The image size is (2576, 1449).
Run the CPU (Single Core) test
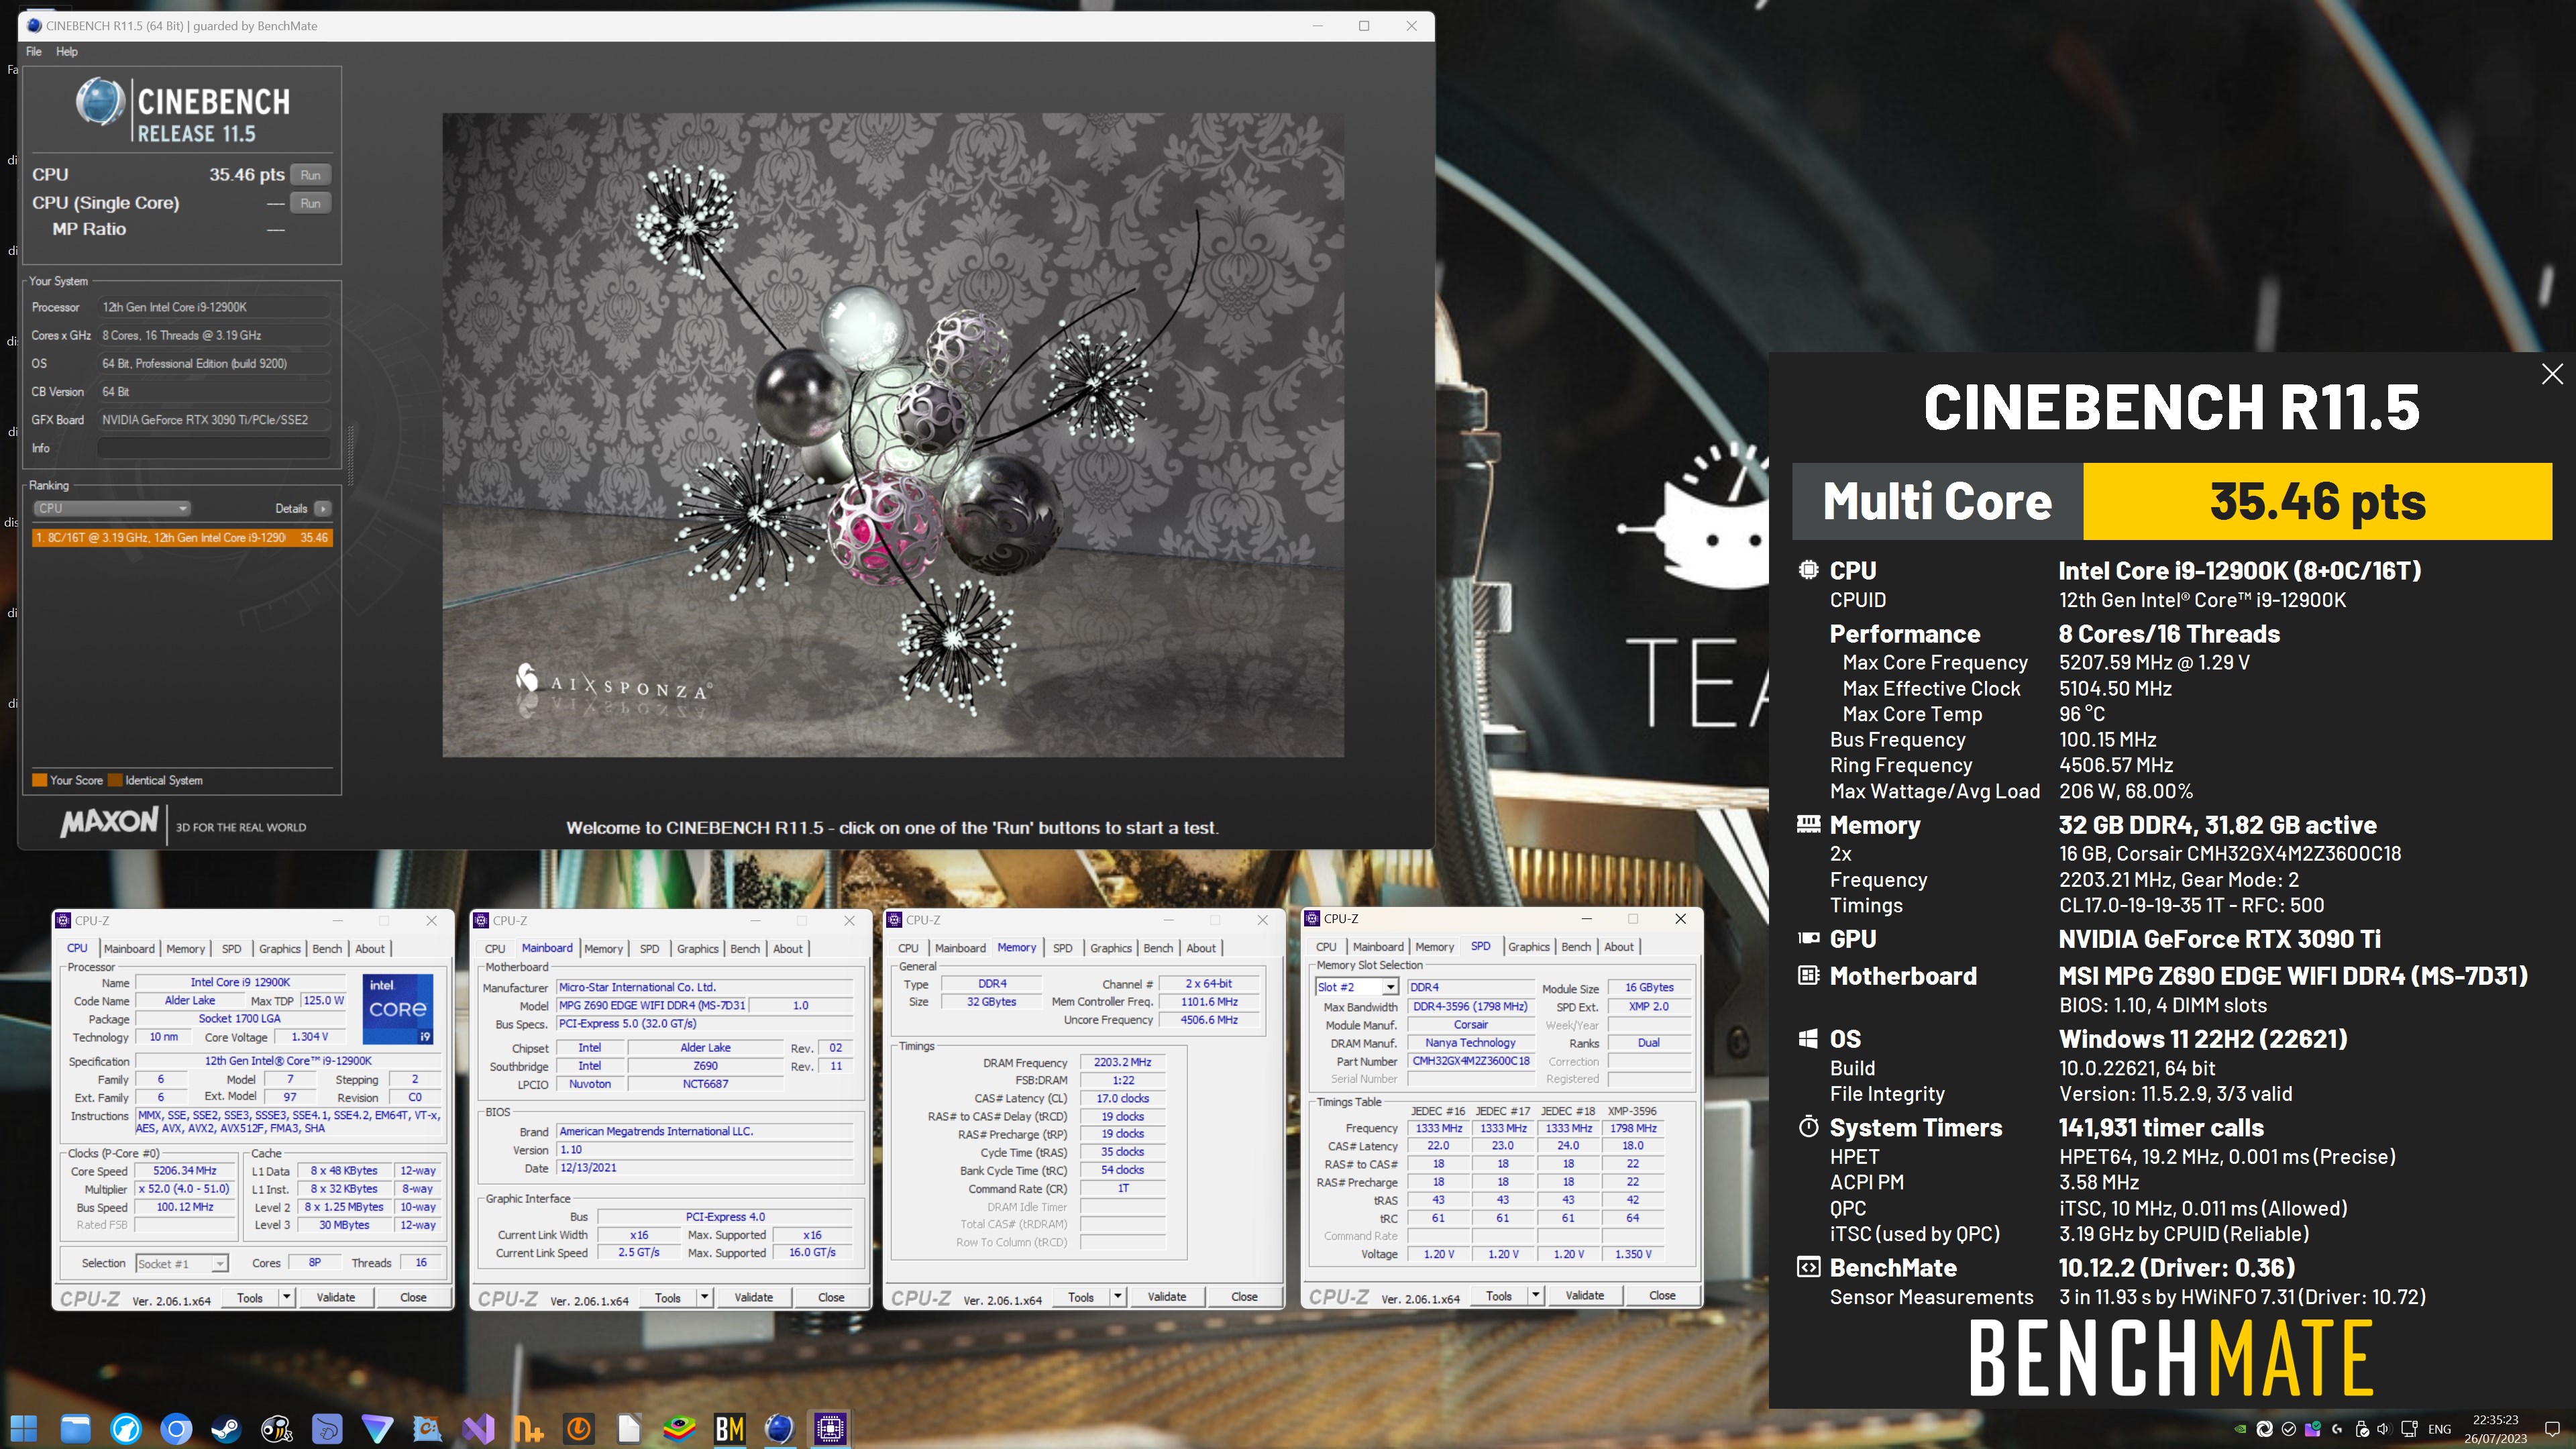coord(310,203)
